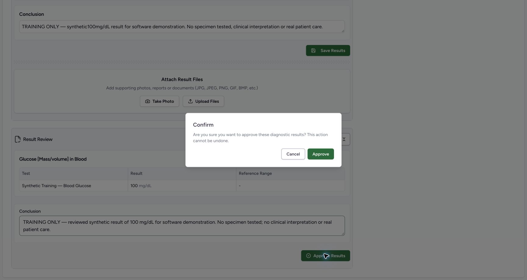Click the Reference Range dash cell
Viewport: 527px width, 280px height.
pyautogui.click(x=290, y=186)
